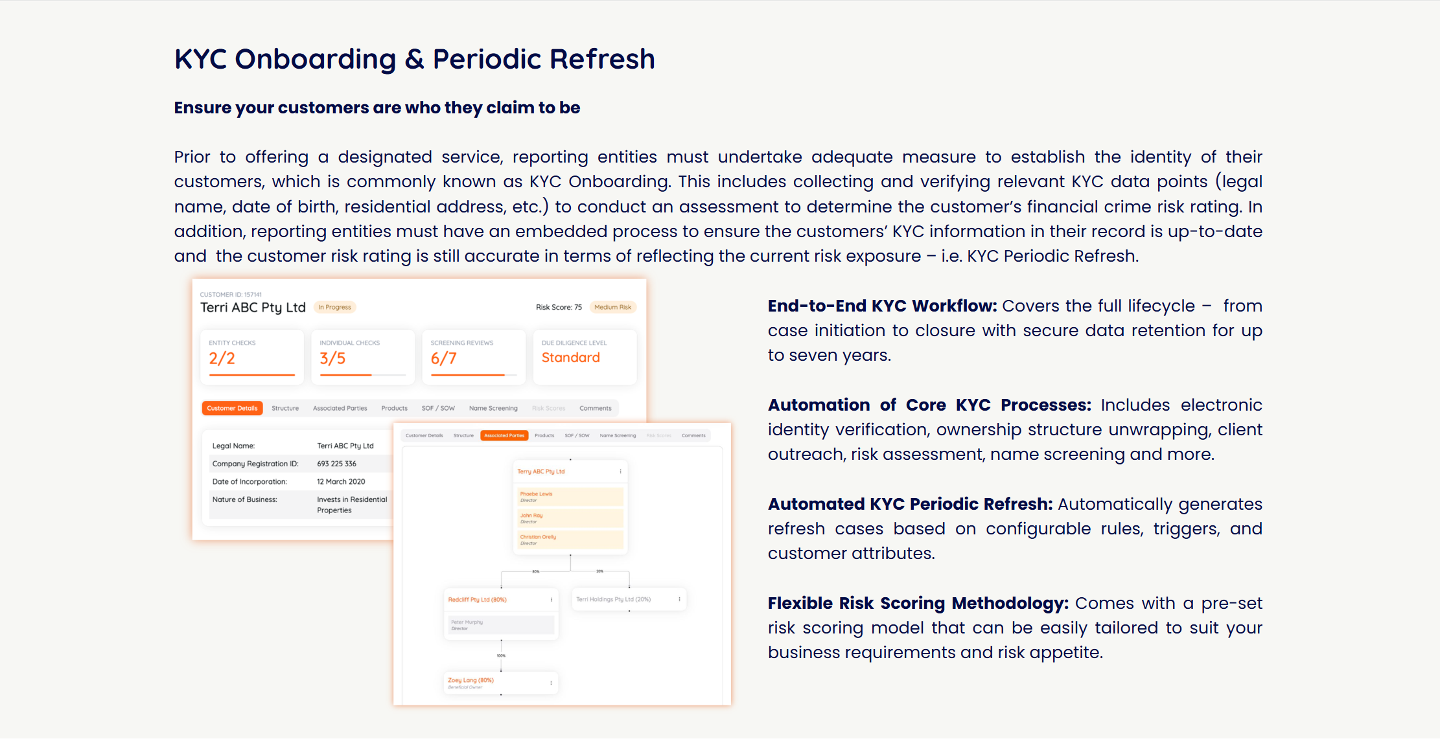Select the orange Customer Details tab
The width and height of the screenshot is (1440, 741).
click(232, 408)
